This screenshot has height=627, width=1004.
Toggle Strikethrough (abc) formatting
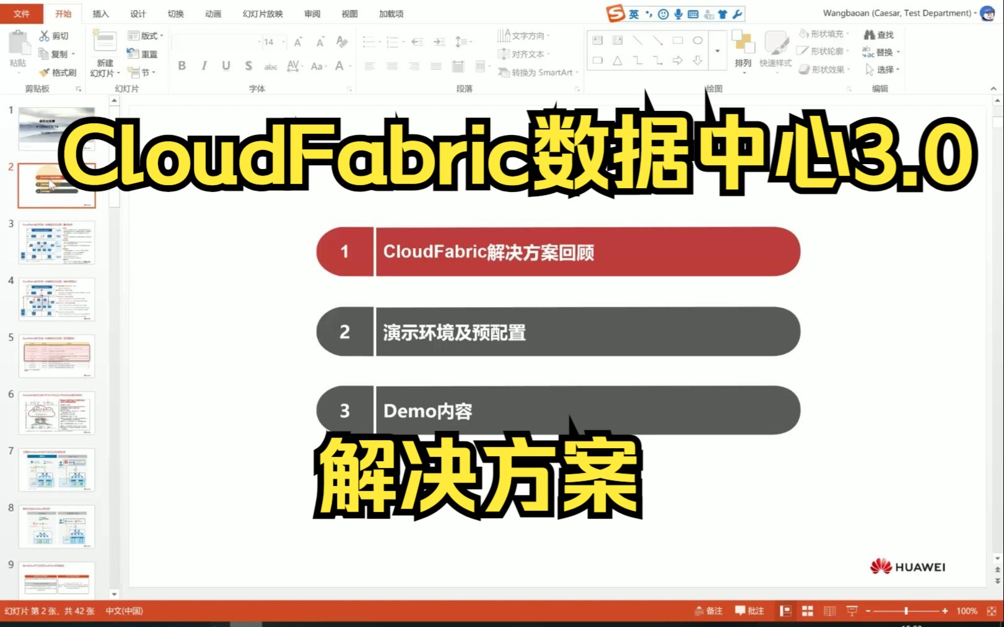pos(271,66)
